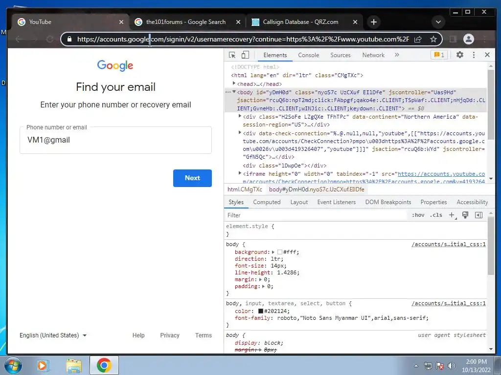Open the #202124 color swatch
The image size is (501, 375).
261,311
